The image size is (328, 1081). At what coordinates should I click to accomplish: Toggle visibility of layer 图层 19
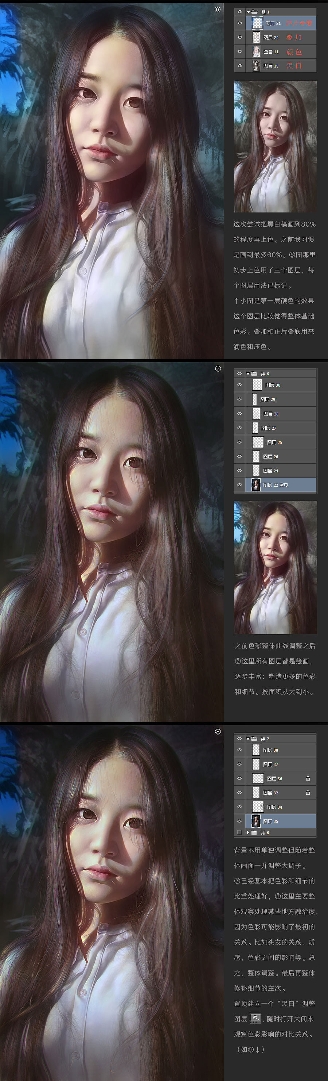pyautogui.click(x=239, y=66)
